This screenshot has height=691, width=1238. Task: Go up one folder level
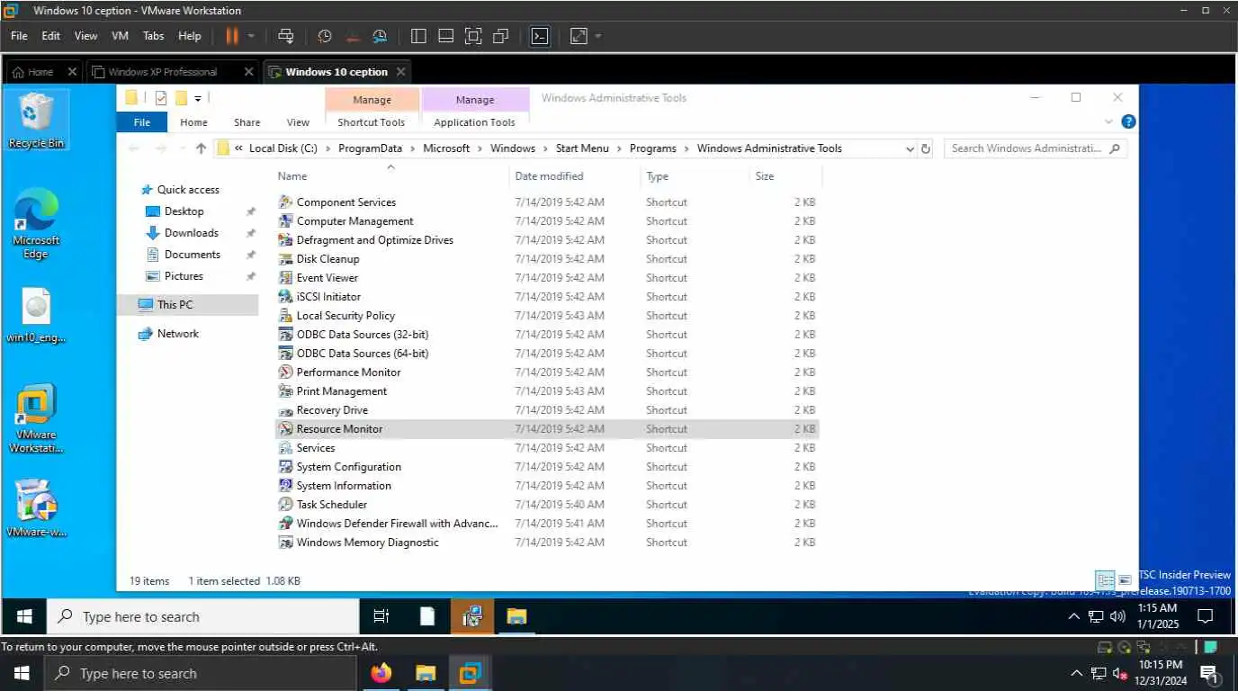click(x=201, y=148)
